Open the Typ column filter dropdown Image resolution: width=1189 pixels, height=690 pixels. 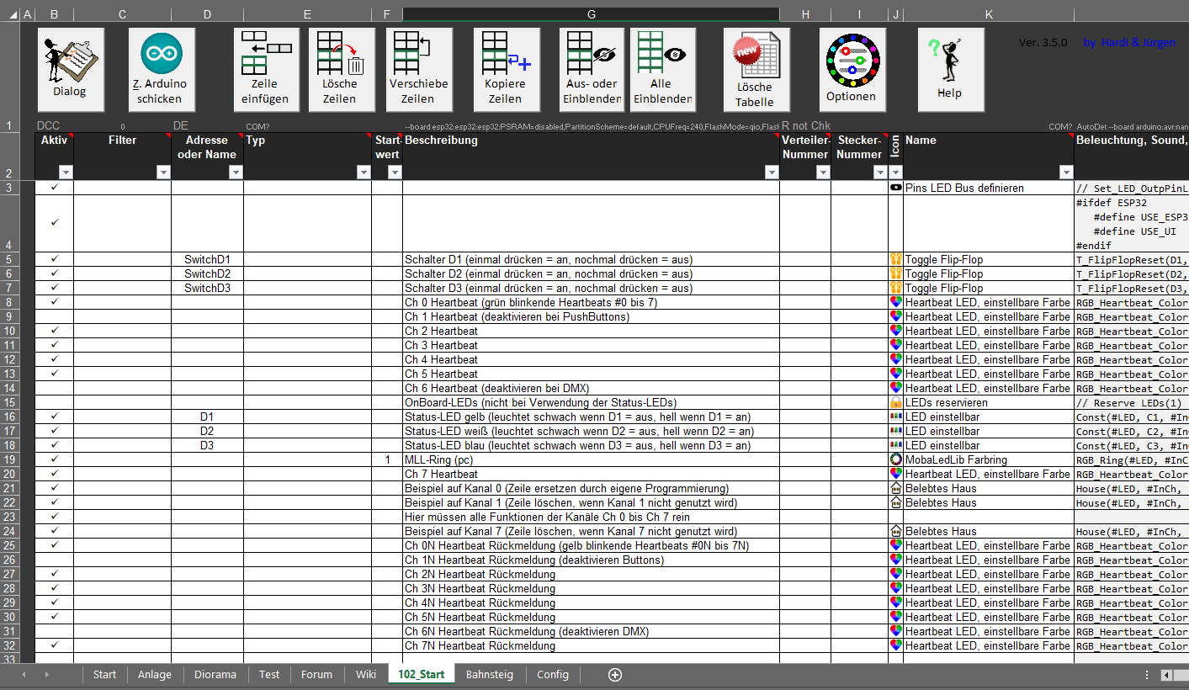364,172
